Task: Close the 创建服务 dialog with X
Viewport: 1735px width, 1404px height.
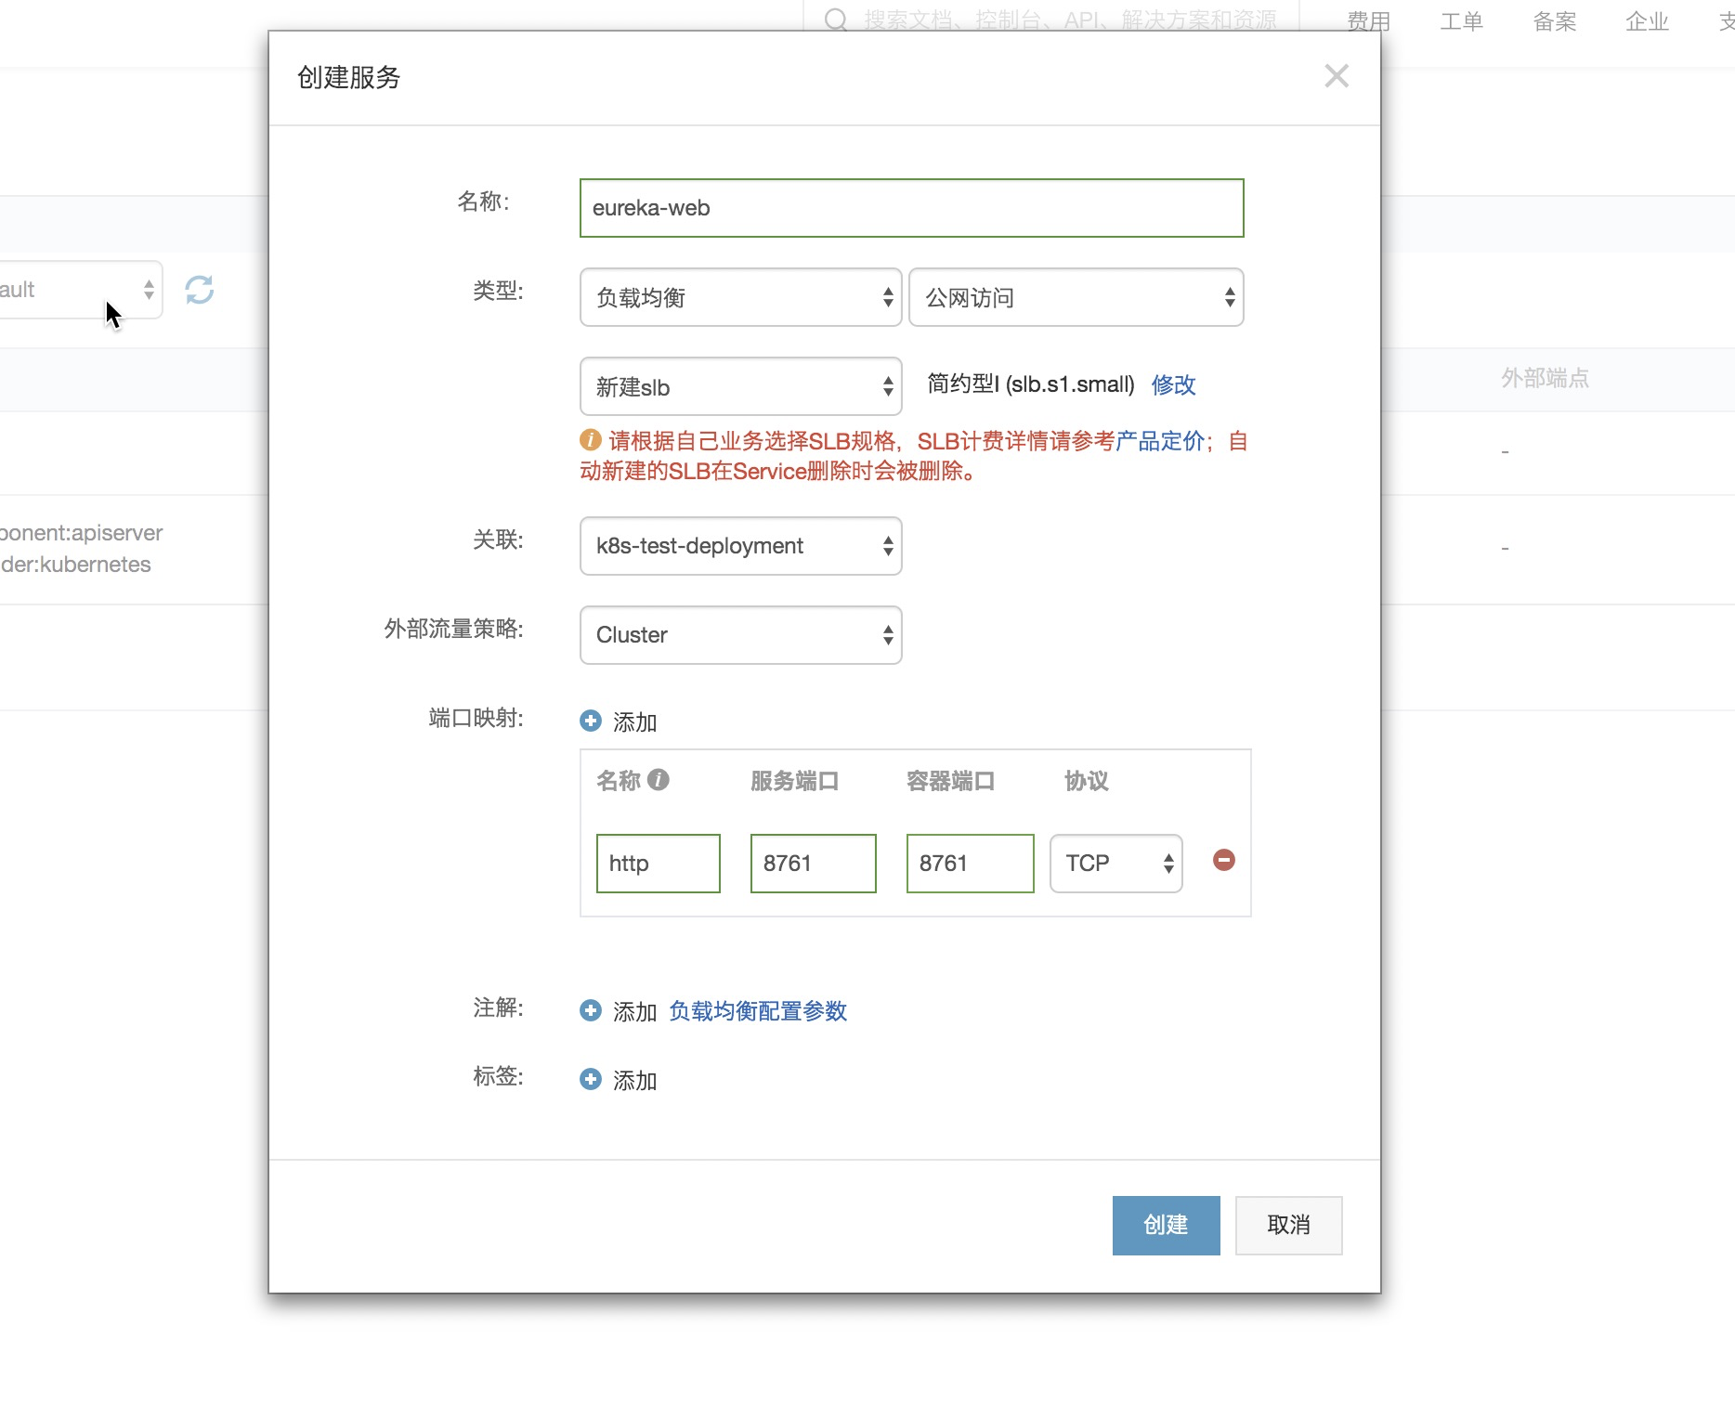Action: (x=1337, y=76)
